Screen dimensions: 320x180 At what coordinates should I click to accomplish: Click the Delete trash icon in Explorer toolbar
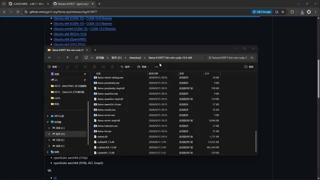tap(112, 66)
